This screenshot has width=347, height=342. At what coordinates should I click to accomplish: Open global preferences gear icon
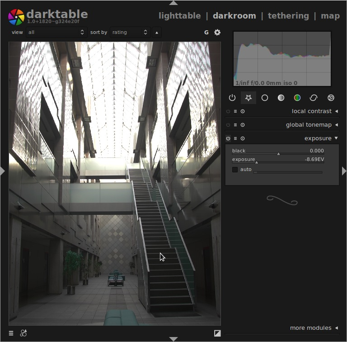pos(217,32)
